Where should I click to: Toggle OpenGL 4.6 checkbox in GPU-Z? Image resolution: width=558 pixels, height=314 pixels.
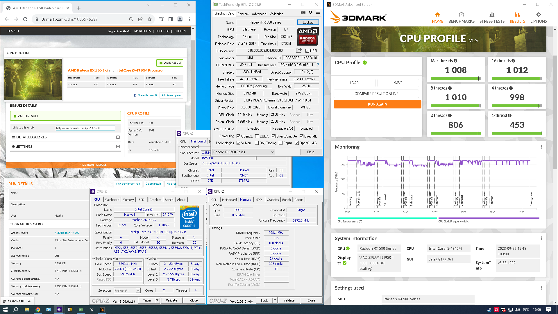click(x=297, y=143)
